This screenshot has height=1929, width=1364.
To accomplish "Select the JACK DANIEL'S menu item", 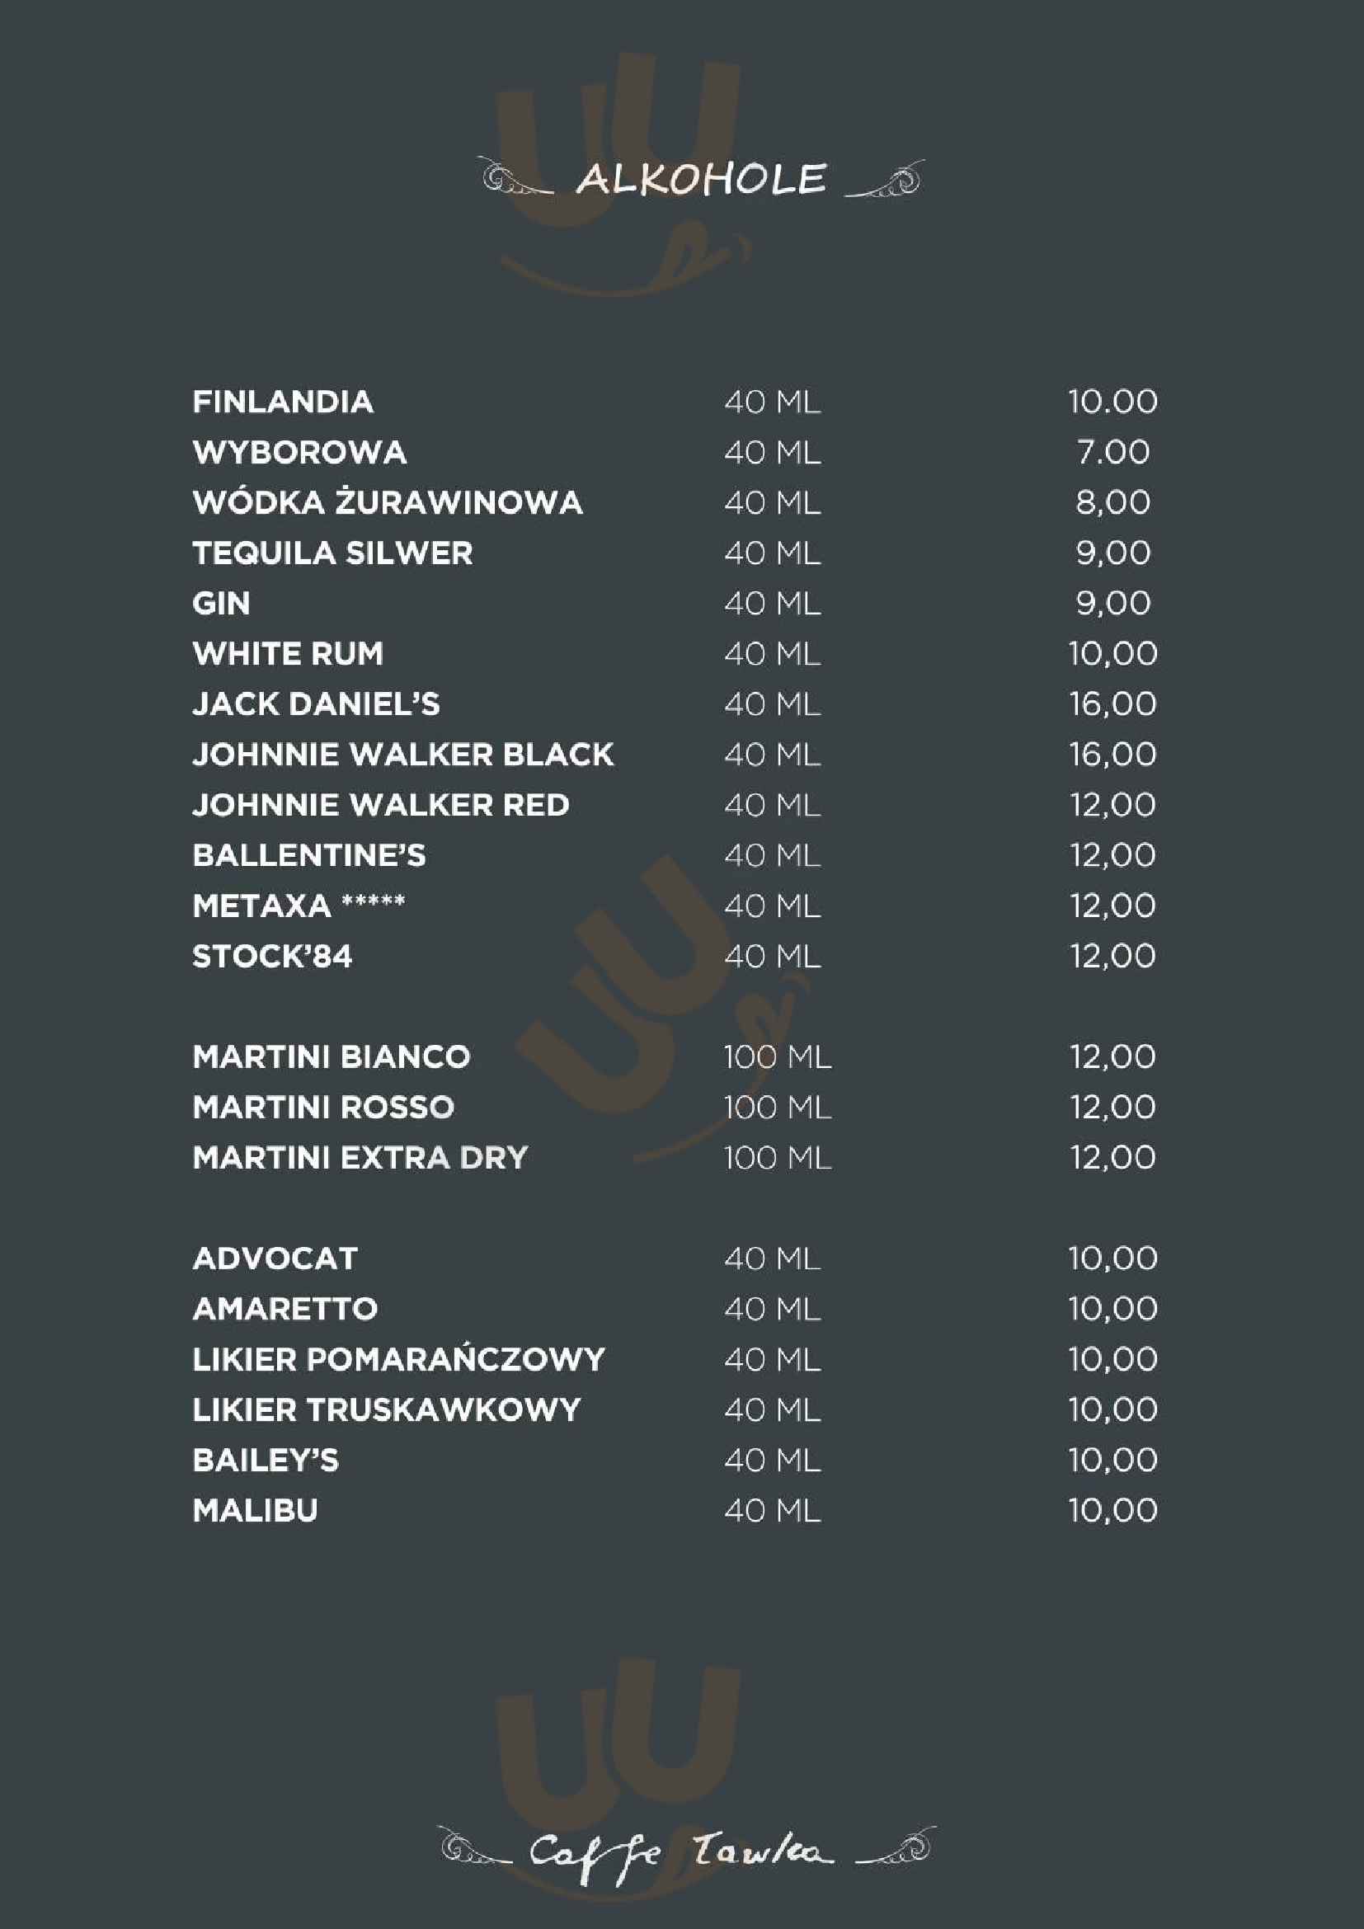I will (x=316, y=704).
